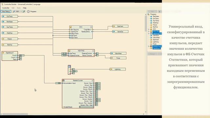Select Lightning in the program tree
Image resolution: width=210 pixels, height=118 pixels.
point(156,42)
